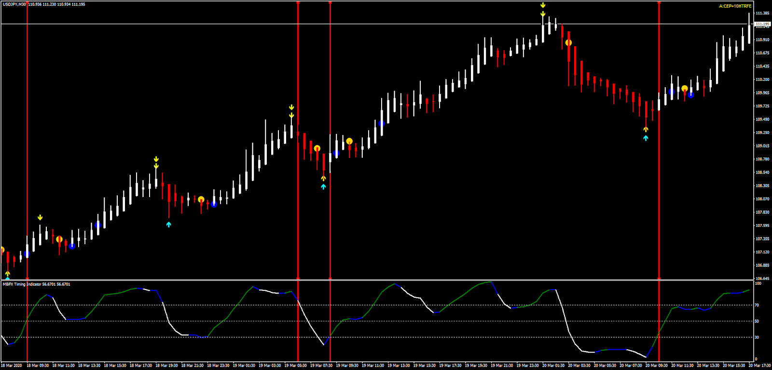
Task: Select the blue dot near 18 Mar 23:30
Action: [214, 204]
